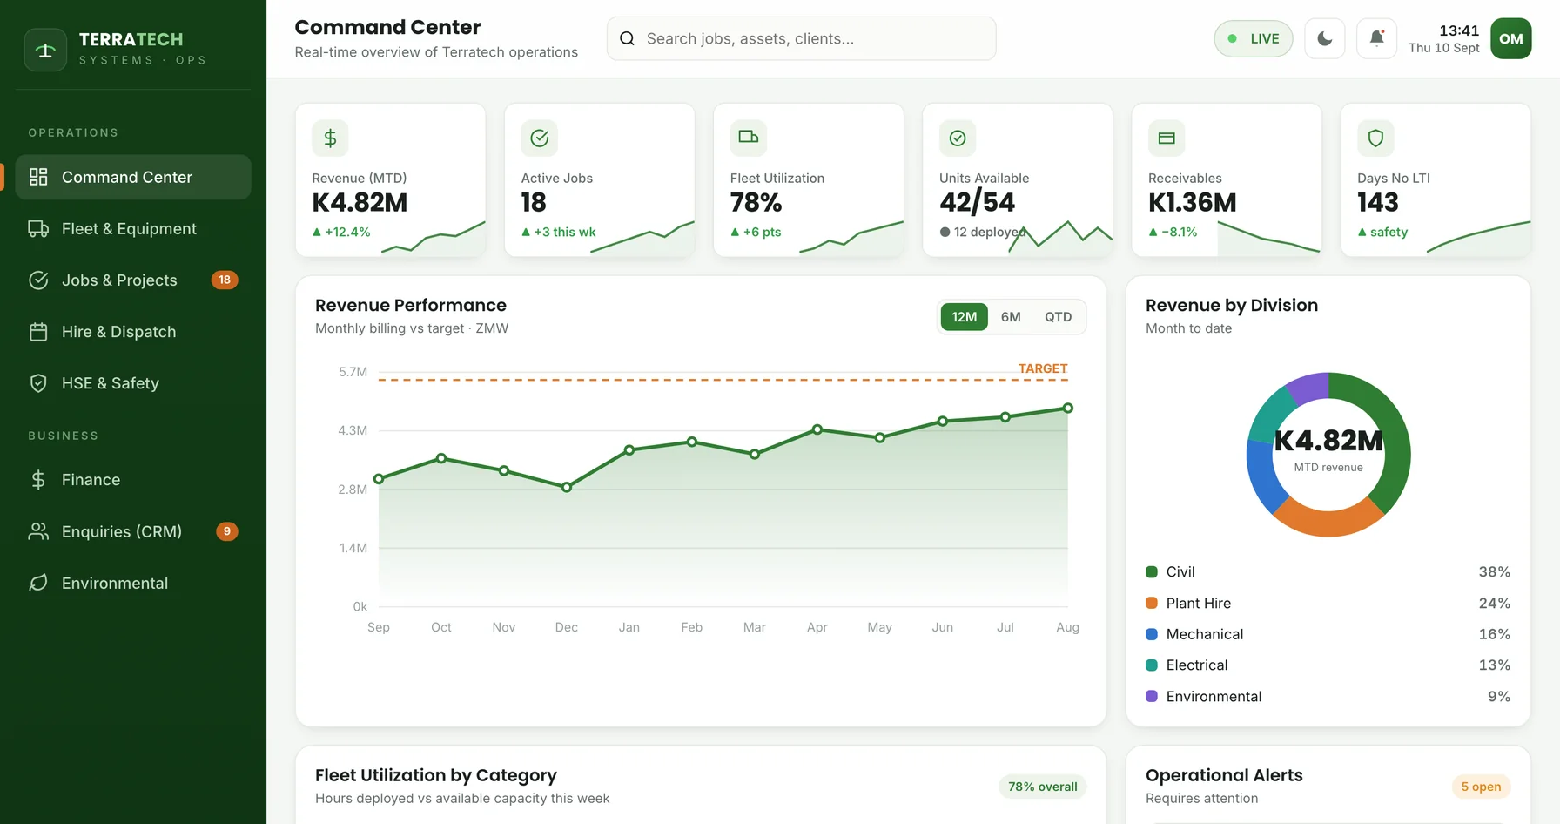Focus the search jobs, assets, clients field
1560x824 pixels.
(801, 38)
